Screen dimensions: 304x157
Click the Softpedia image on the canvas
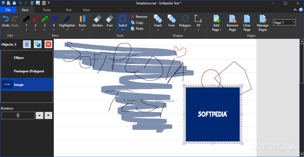213,114
